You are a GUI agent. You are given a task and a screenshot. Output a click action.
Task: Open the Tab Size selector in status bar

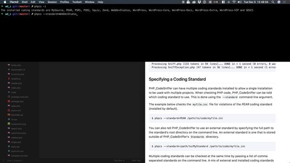[119, 161]
